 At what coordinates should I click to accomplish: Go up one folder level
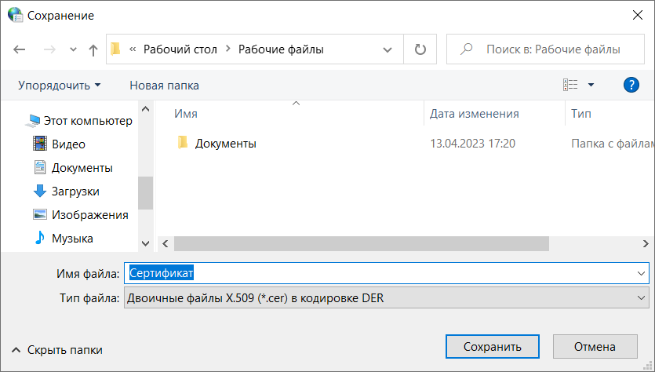coord(93,49)
